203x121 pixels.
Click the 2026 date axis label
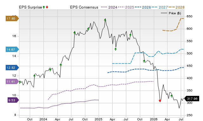[154, 119]
